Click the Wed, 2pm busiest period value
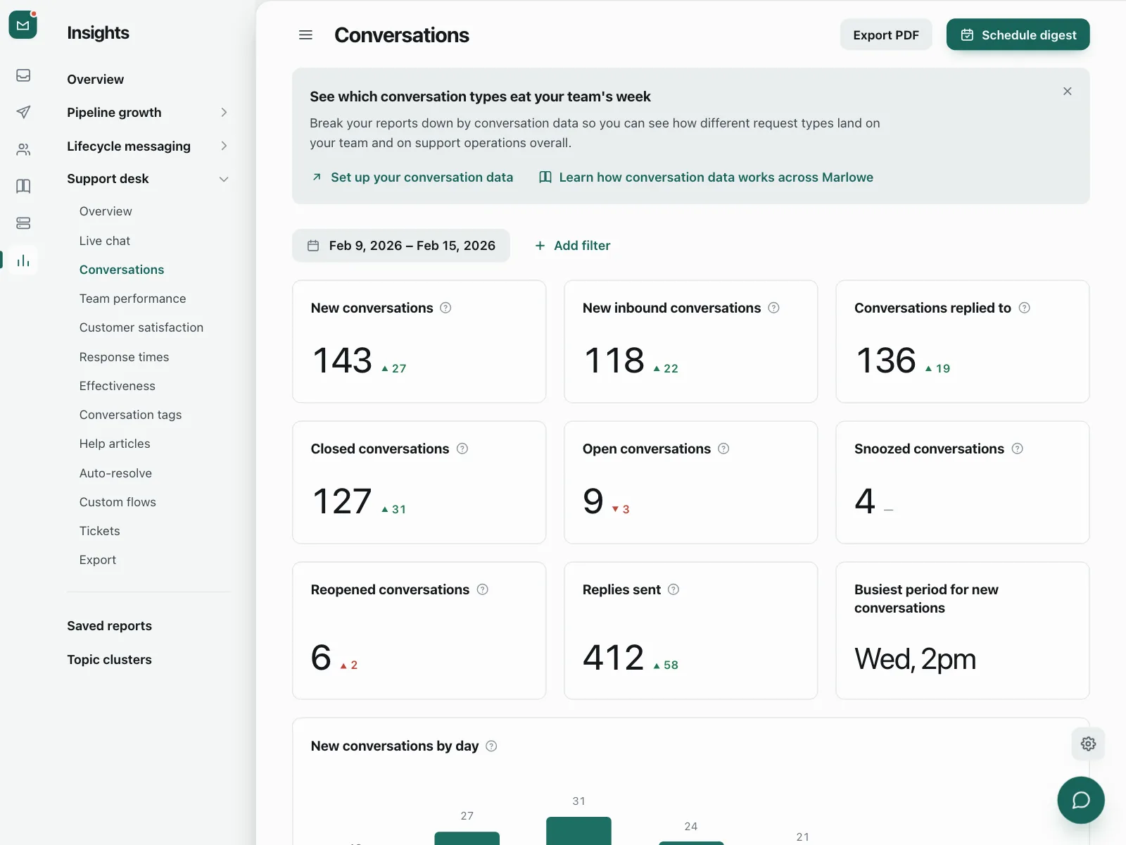1126x845 pixels. click(915, 659)
